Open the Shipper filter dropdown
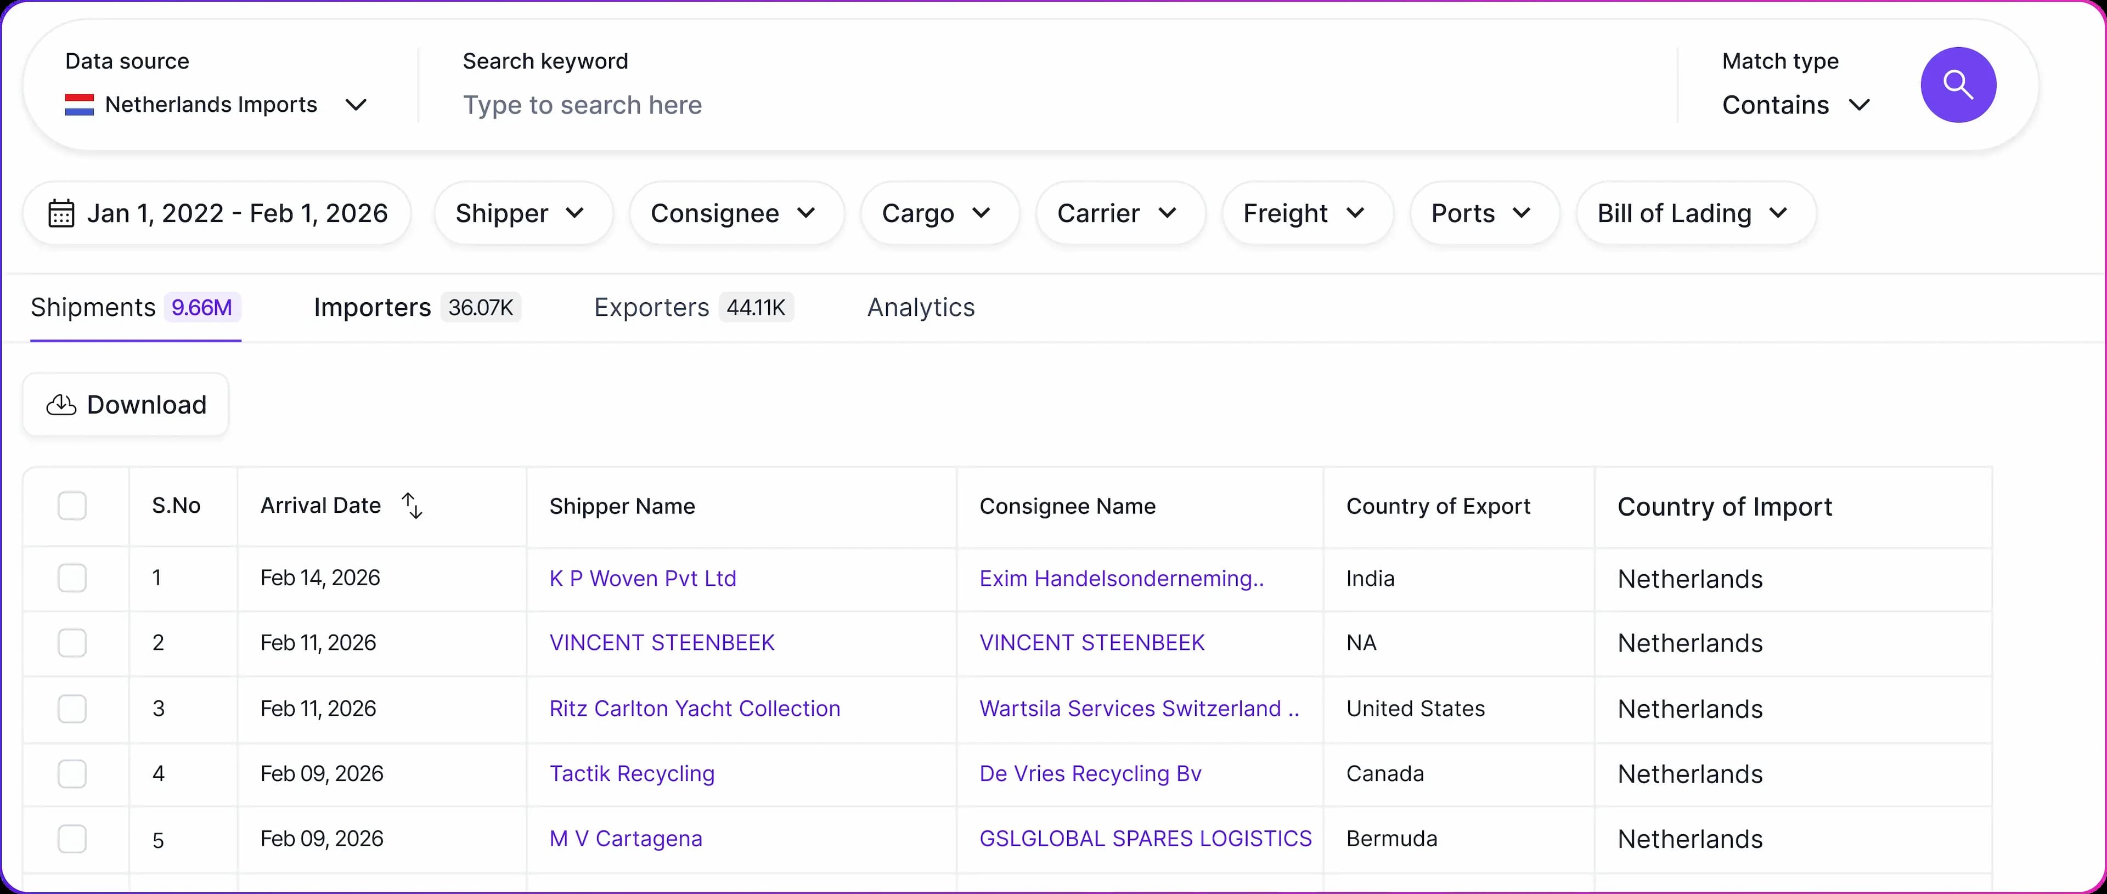 [x=522, y=213]
